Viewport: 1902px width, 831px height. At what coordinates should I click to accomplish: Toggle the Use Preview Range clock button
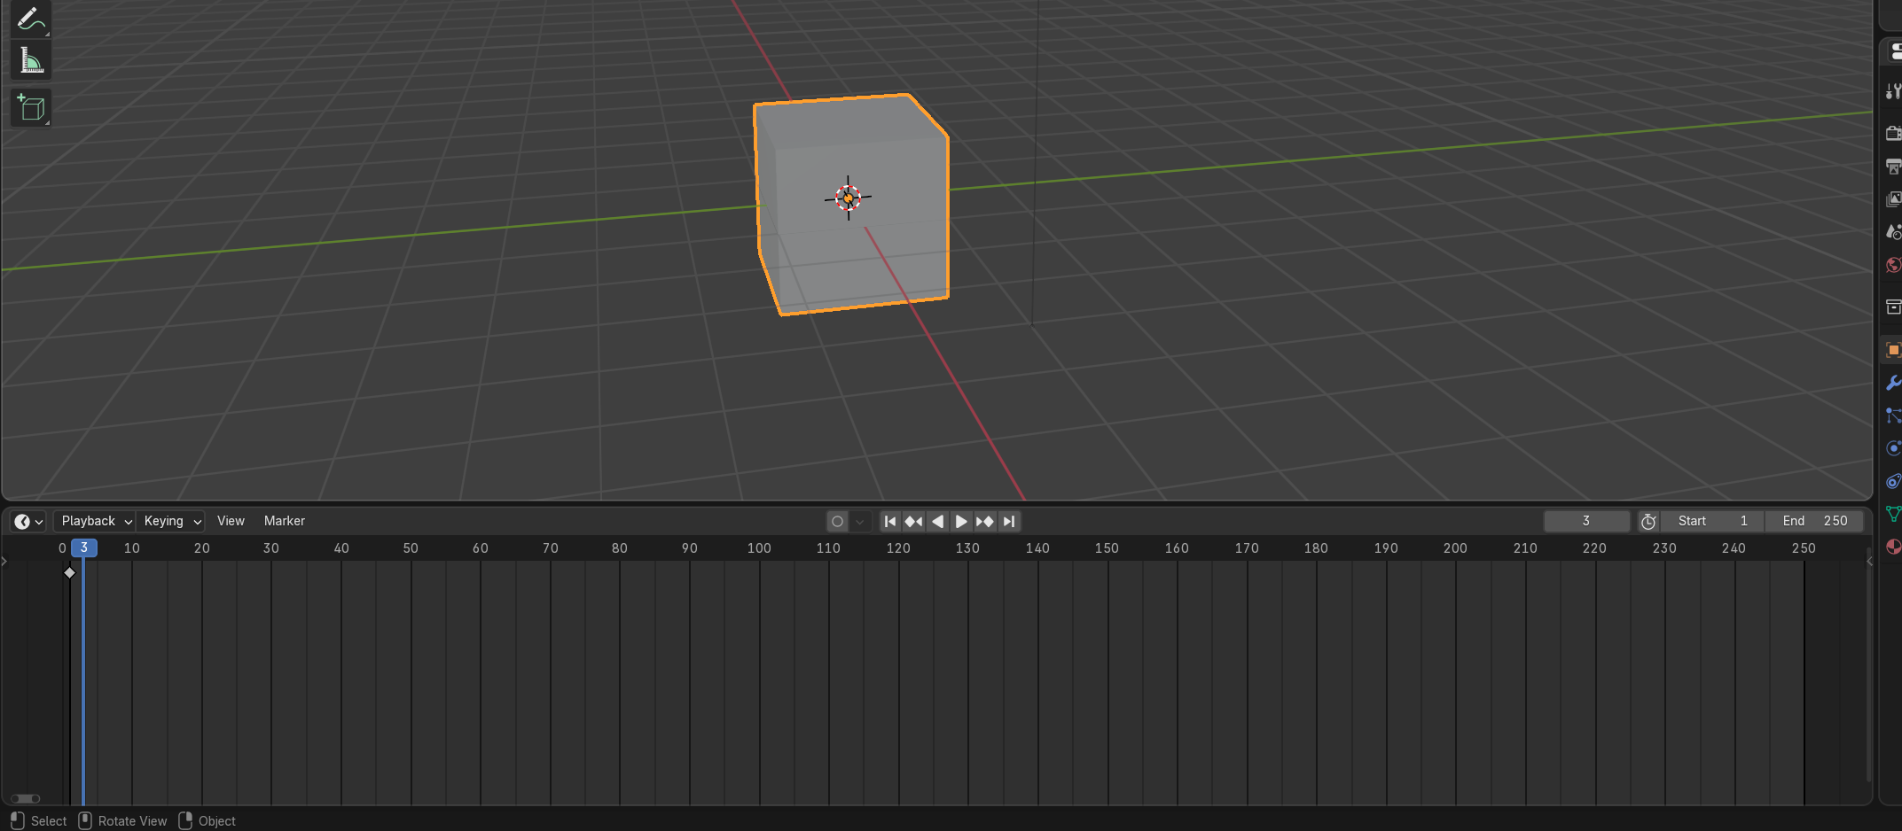pos(1648,521)
